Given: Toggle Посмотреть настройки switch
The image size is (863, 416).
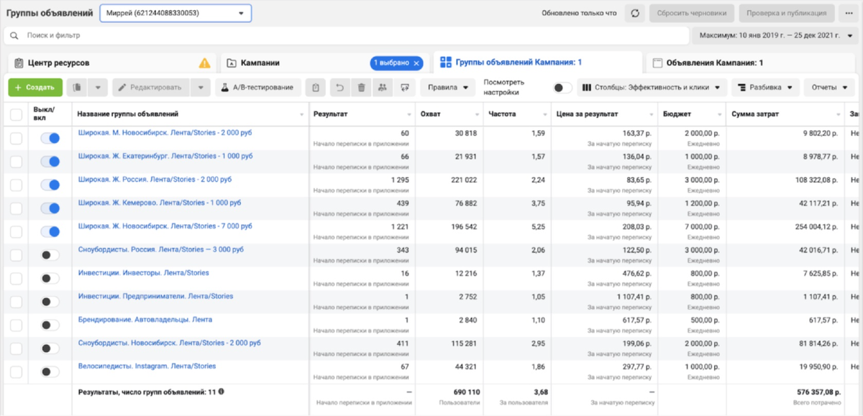Looking at the screenshot, I should (562, 88).
